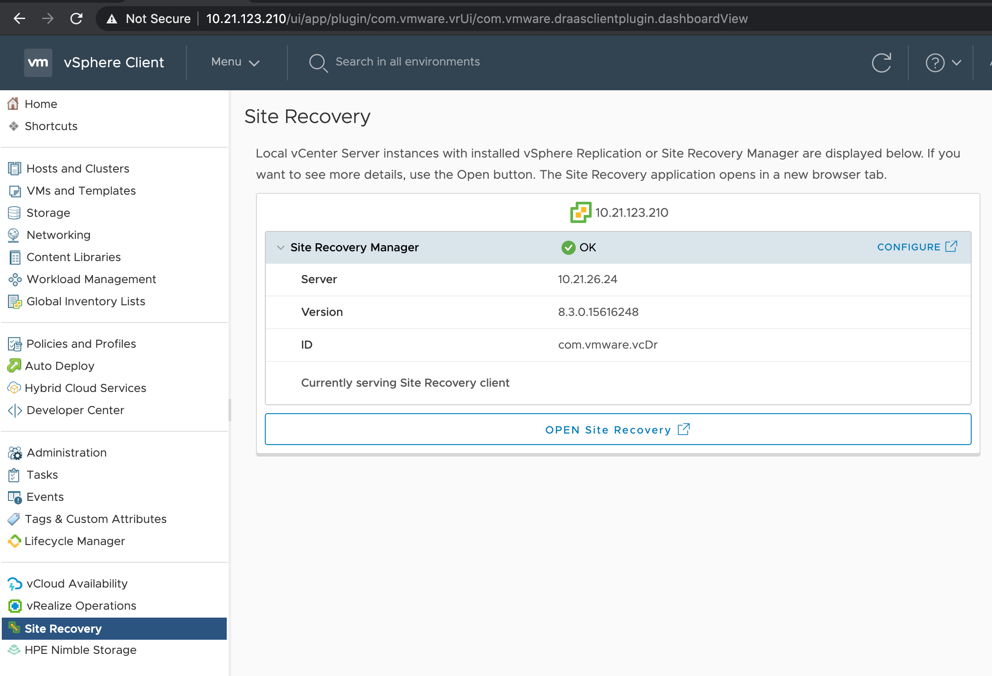
Task: Go to Hosts and Clusters
Action: [78, 169]
